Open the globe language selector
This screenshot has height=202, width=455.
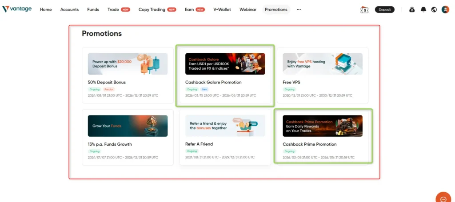434,10
